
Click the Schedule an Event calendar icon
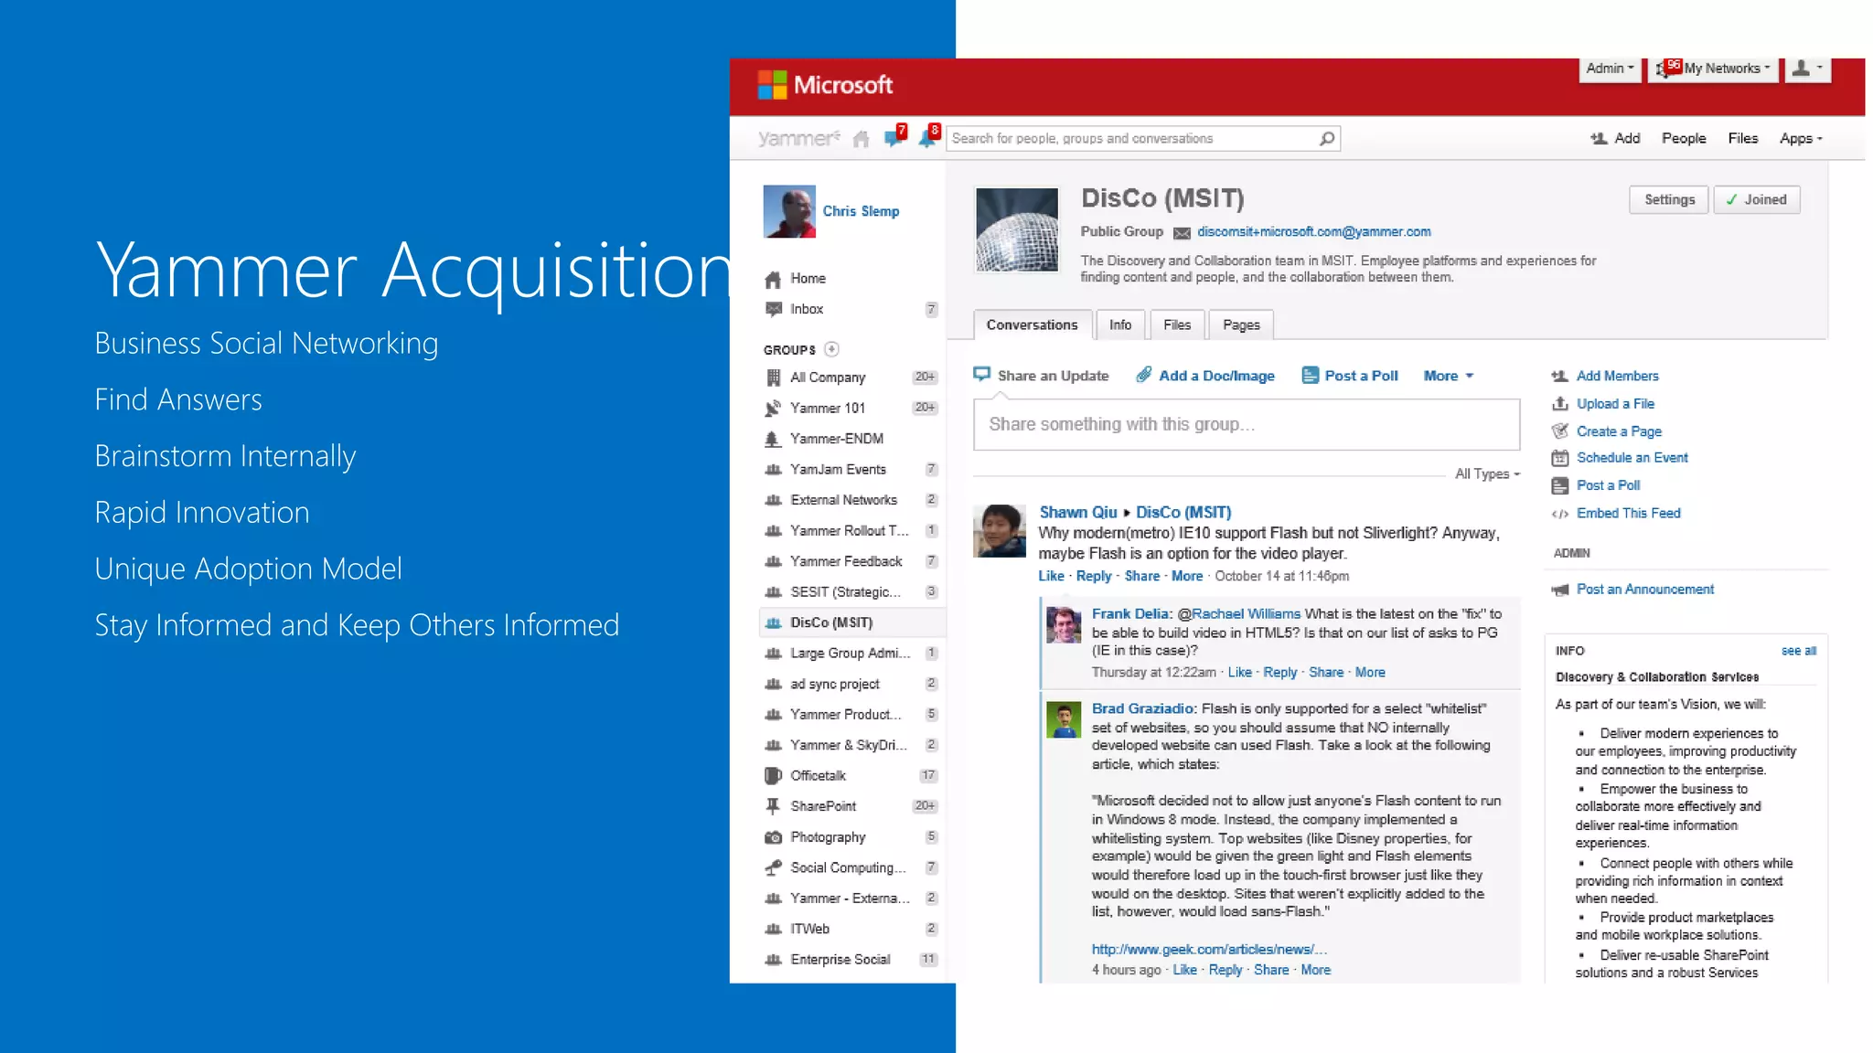[x=1560, y=458]
